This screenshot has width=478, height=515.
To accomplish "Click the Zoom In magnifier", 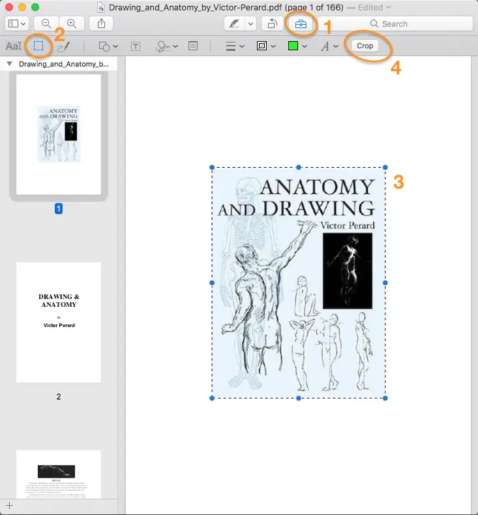I will click(72, 23).
